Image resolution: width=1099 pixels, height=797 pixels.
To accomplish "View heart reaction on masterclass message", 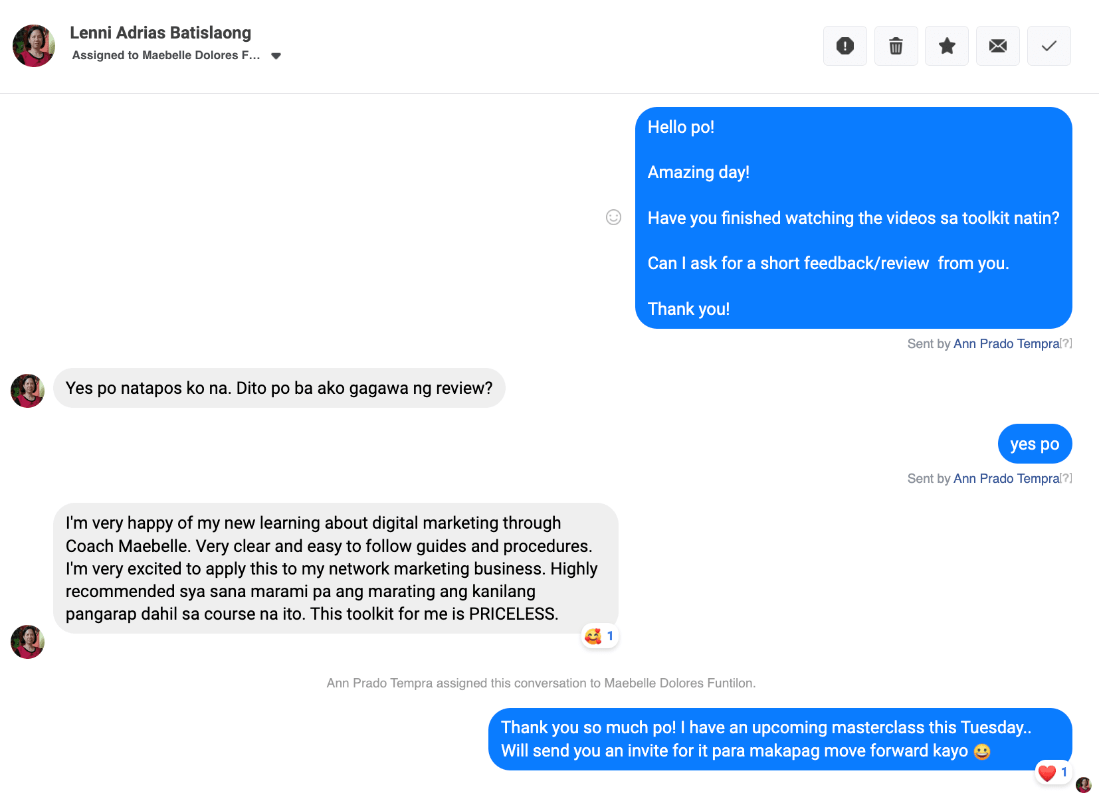I will click(1053, 772).
